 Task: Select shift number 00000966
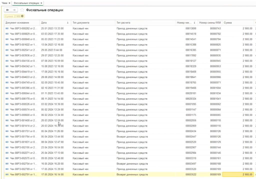(215, 77)
